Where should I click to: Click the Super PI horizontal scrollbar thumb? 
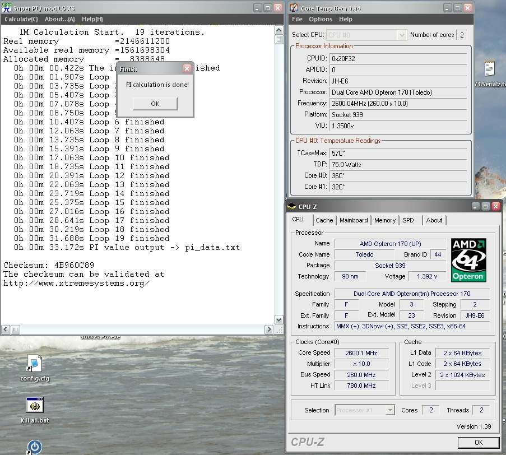pyautogui.click(x=15, y=329)
